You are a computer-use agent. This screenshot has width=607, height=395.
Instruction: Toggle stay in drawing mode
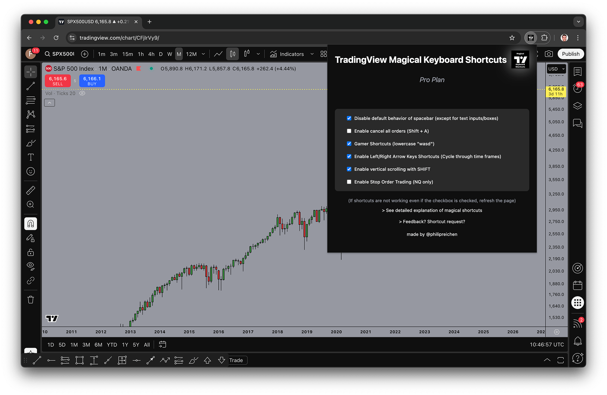point(31,238)
